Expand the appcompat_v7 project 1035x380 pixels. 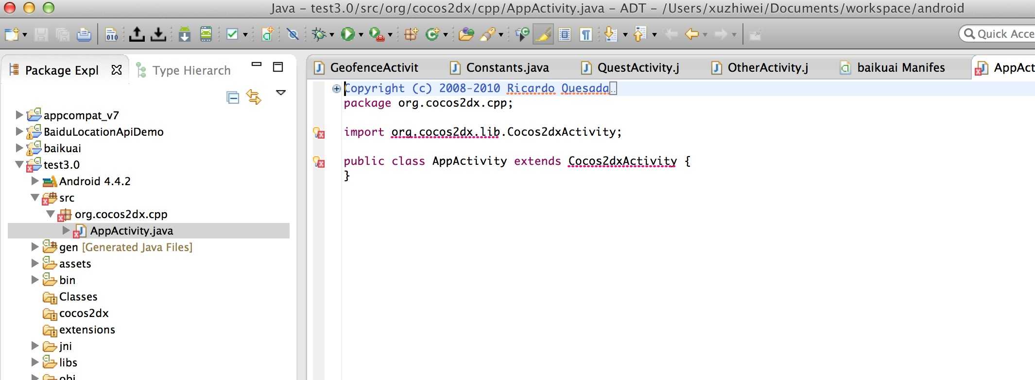pyautogui.click(x=19, y=115)
